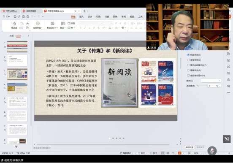Click the Paste clipboard icon
Image resolution: width=233 pixels, height=163 pixels.
tap(22, 24)
